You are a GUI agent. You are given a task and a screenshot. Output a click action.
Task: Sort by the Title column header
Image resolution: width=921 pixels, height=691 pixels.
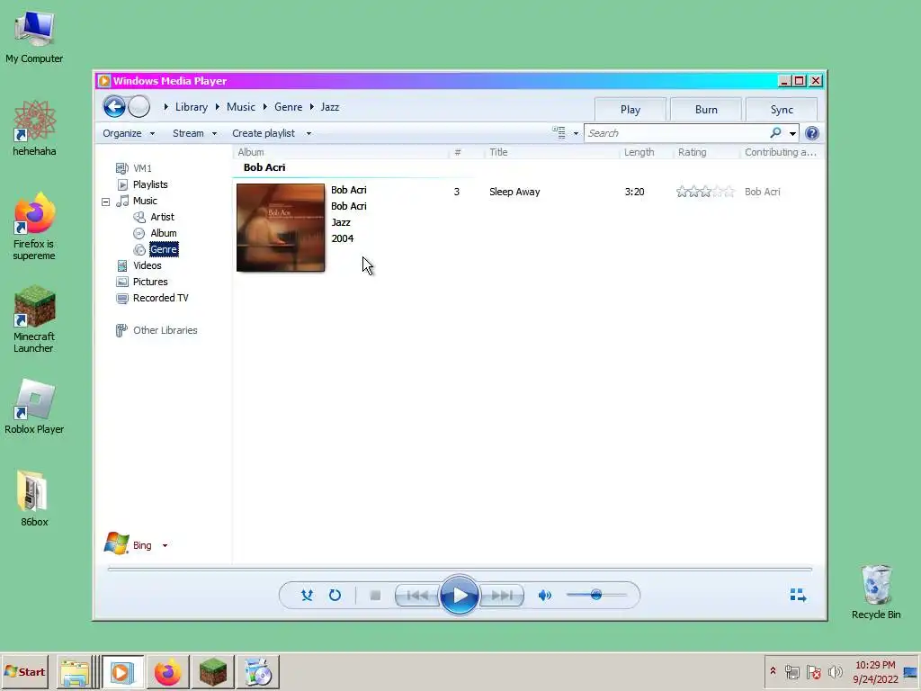coord(498,152)
